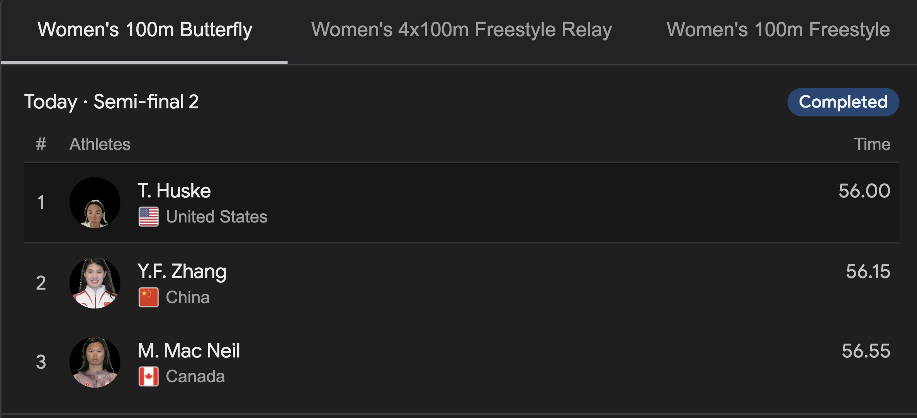The width and height of the screenshot is (917, 418).
Task: Click the Time column header
Action: [x=872, y=144]
